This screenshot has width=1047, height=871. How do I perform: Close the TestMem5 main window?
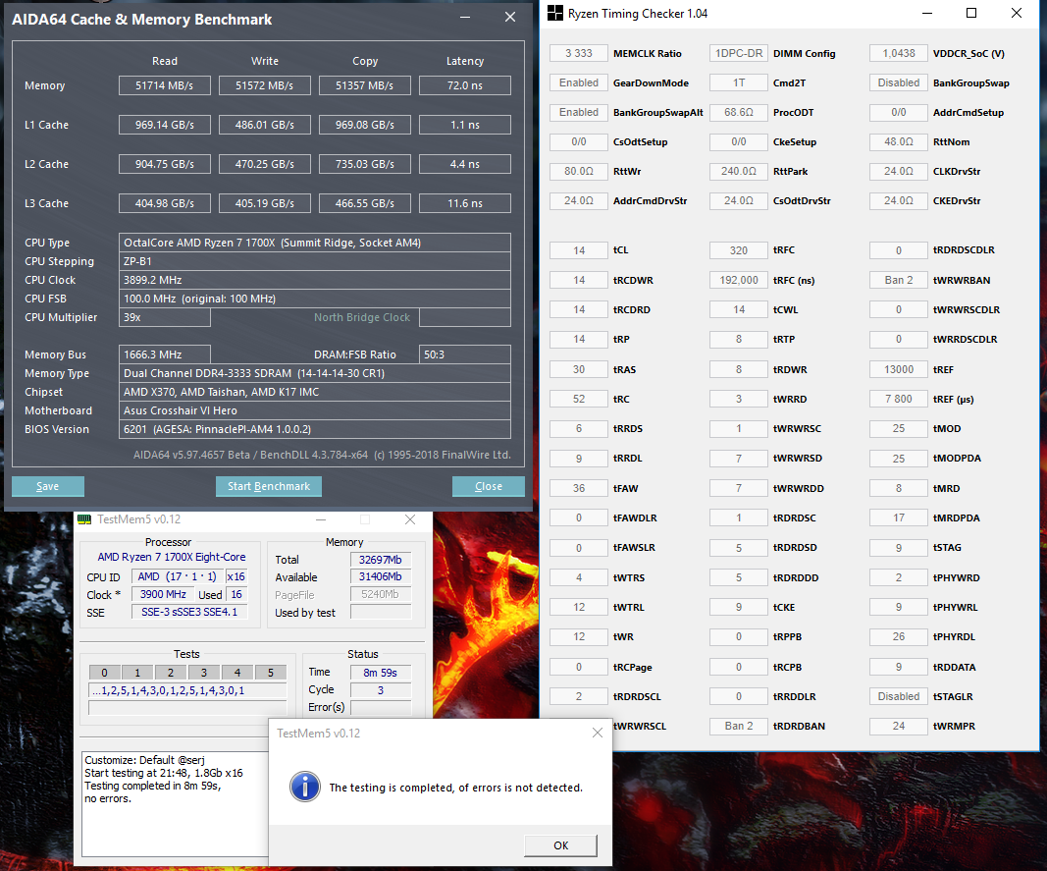(x=410, y=519)
